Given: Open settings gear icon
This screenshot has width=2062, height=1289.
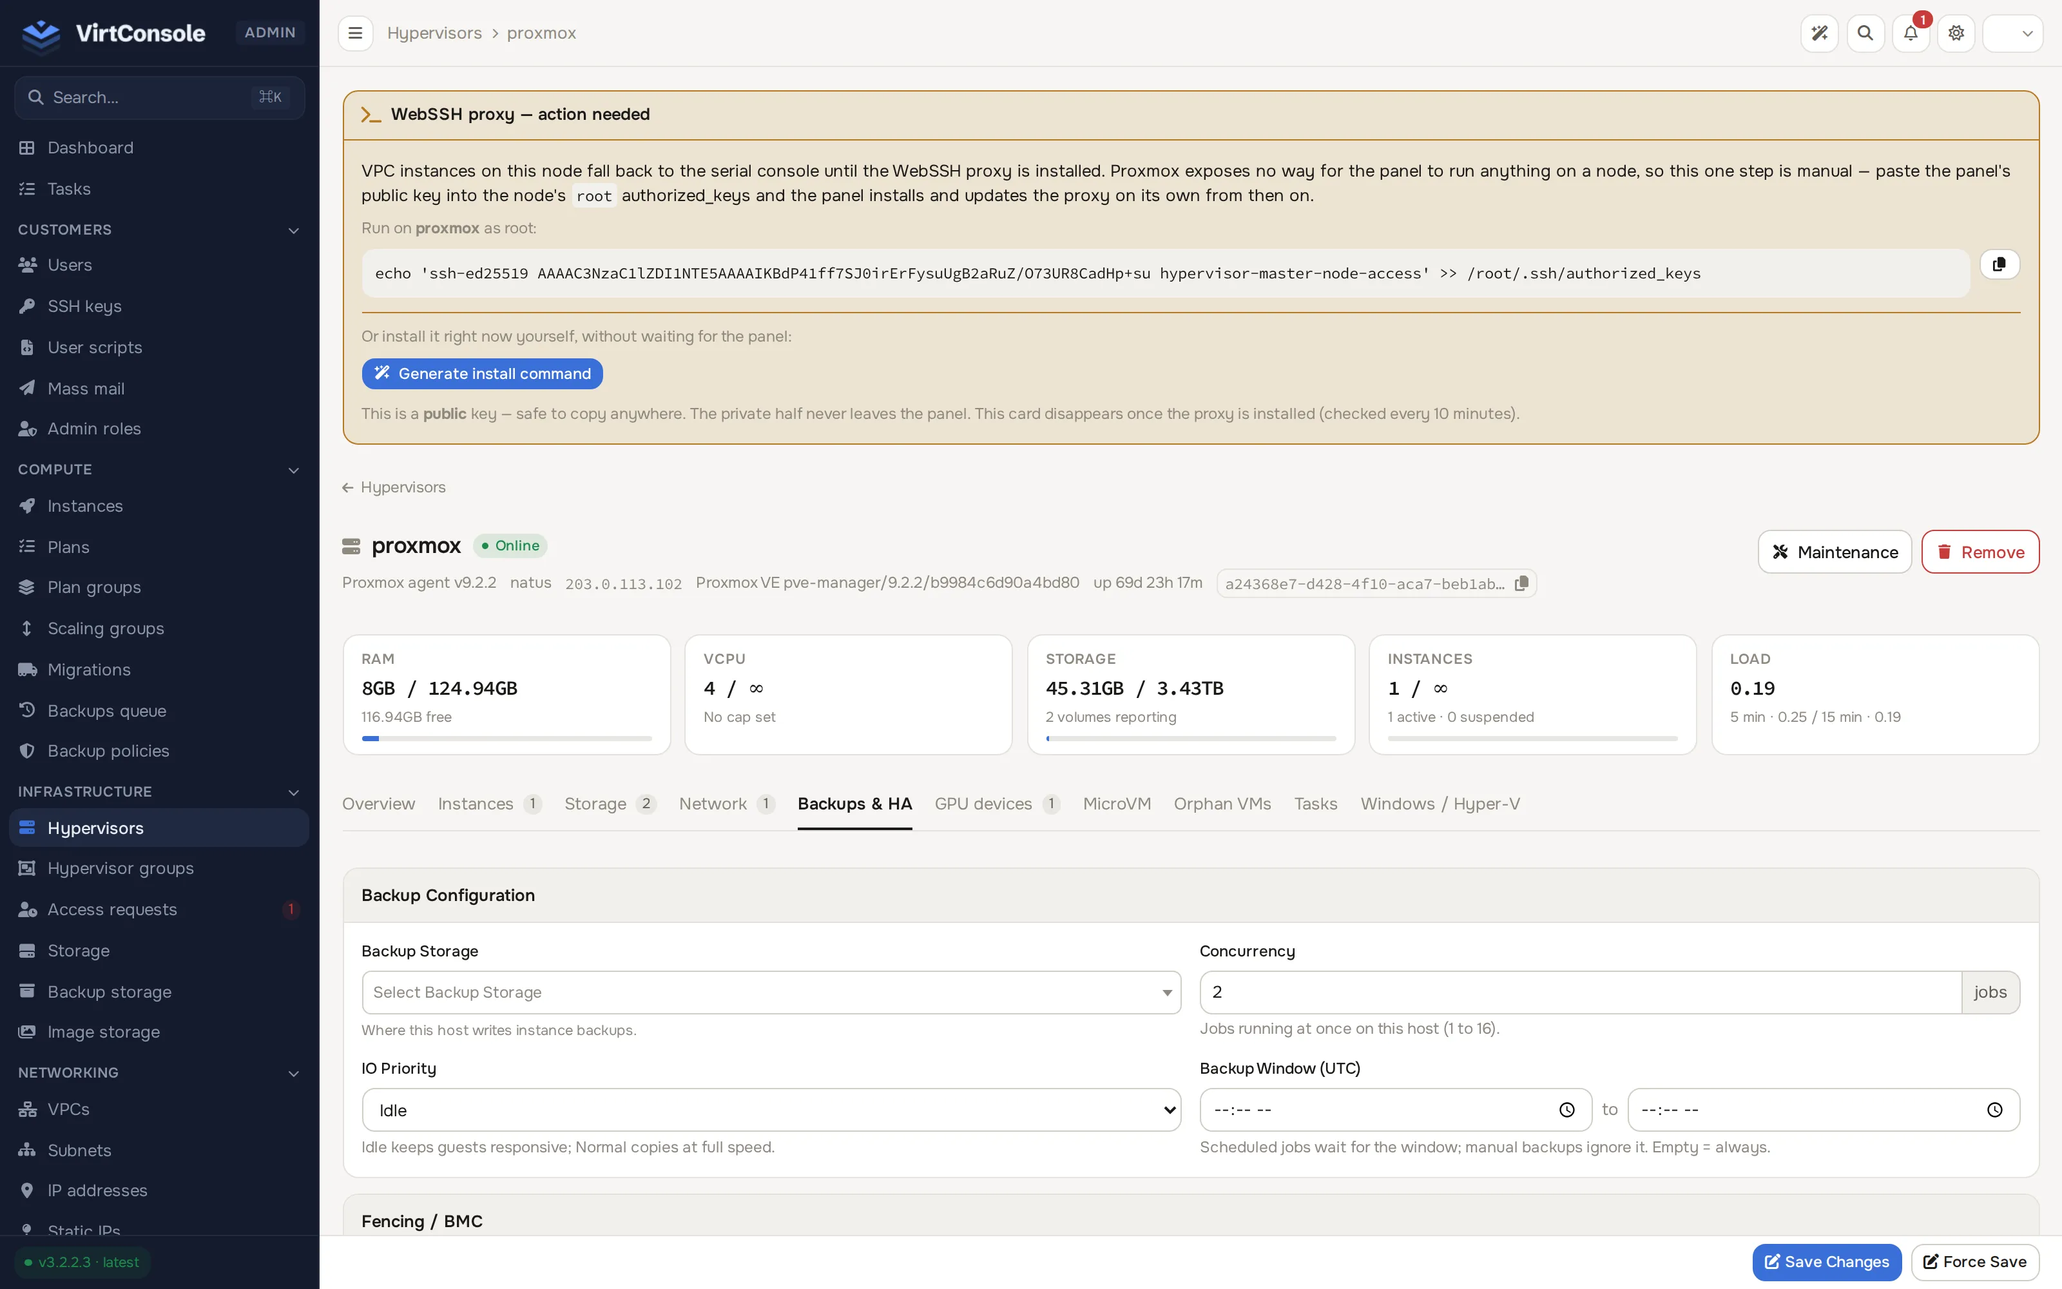Looking at the screenshot, I should click(1956, 34).
